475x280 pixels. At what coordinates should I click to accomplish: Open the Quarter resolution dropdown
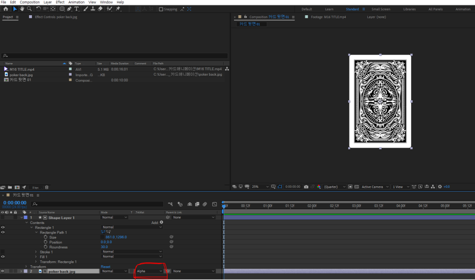334,187
